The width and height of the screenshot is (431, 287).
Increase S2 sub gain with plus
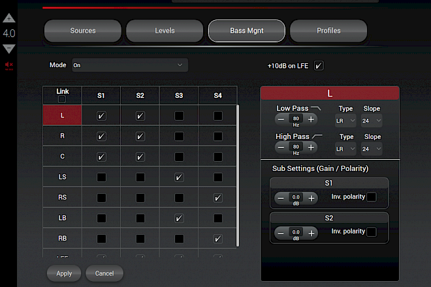pyautogui.click(x=311, y=233)
